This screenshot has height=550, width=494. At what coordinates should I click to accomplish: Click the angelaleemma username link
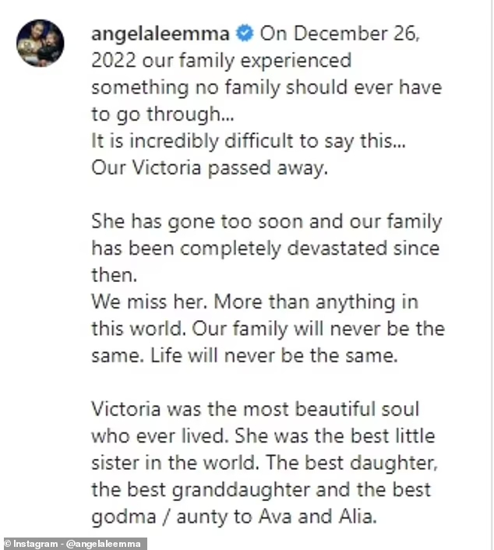pyautogui.click(x=161, y=34)
